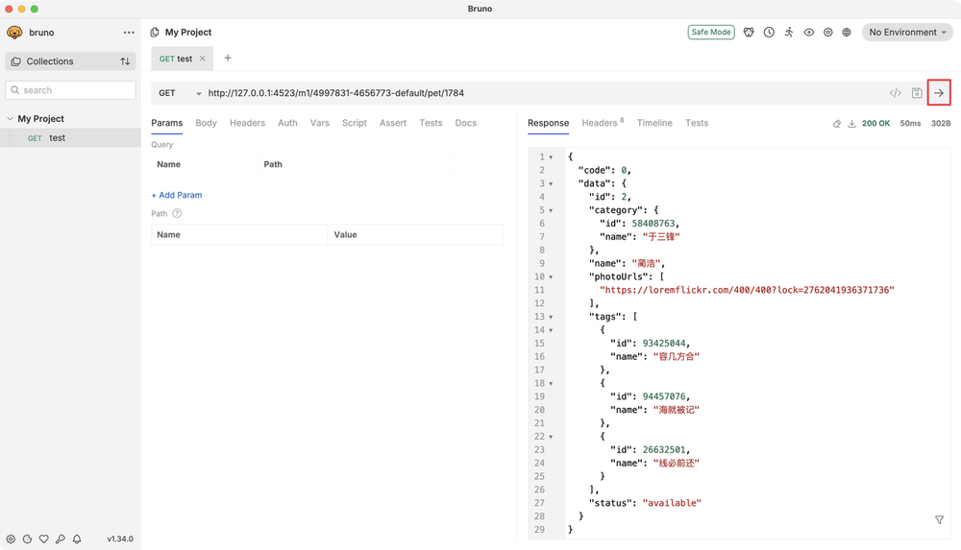
Task: Send the request with the arrow button
Action: pos(939,93)
